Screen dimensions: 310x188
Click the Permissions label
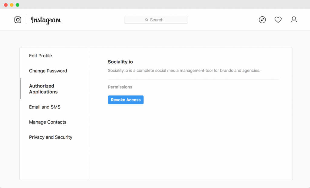[120, 87]
